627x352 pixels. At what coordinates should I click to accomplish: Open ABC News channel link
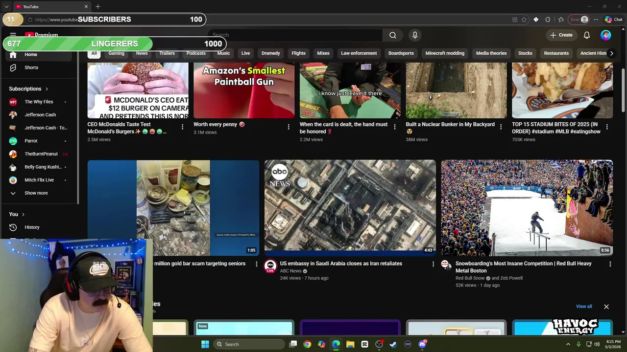pos(290,271)
